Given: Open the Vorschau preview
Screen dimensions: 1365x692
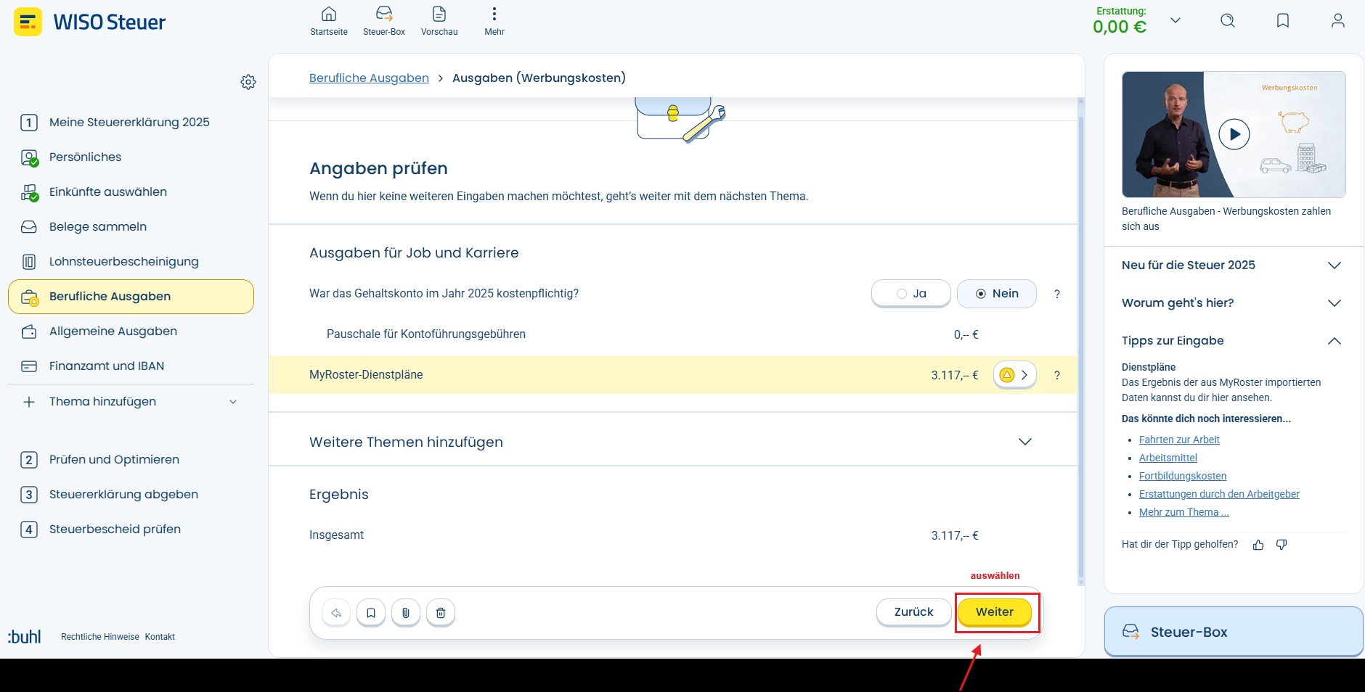Looking at the screenshot, I should [x=439, y=21].
